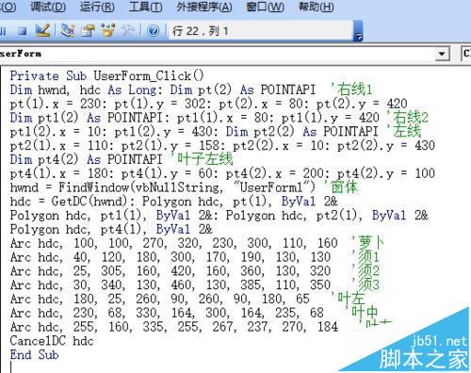Click 'Dim pt4(2) As POINTAPI' declaration
Screen dimensions: 471x373
click(x=86, y=159)
